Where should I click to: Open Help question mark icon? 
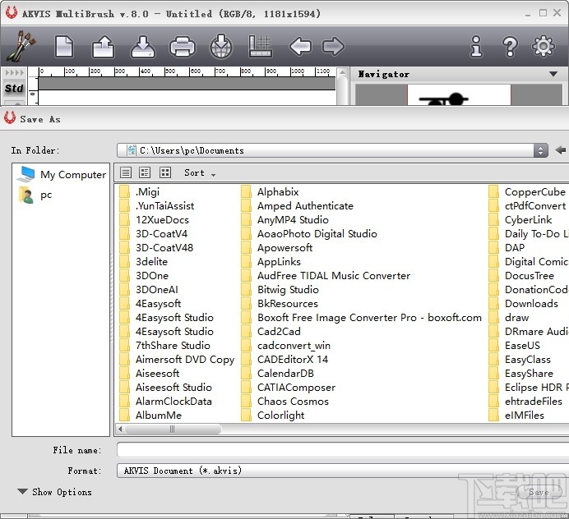pyautogui.click(x=510, y=46)
